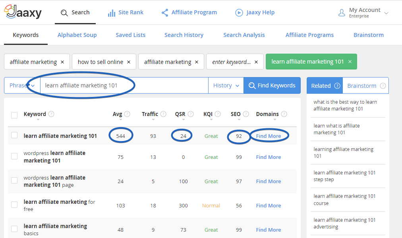Screen dimensions: 402x238
Task: Switch to the Alphabet Soup tab
Action: [x=77, y=35]
